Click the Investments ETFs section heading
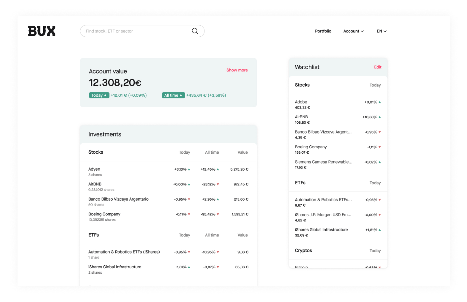The width and height of the screenshot is (467, 302). tap(93, 235)
